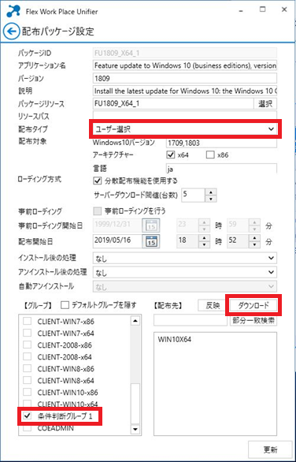296x462 pixels.
Task: Click the empty リソースパス field
Action: point(185,116)
